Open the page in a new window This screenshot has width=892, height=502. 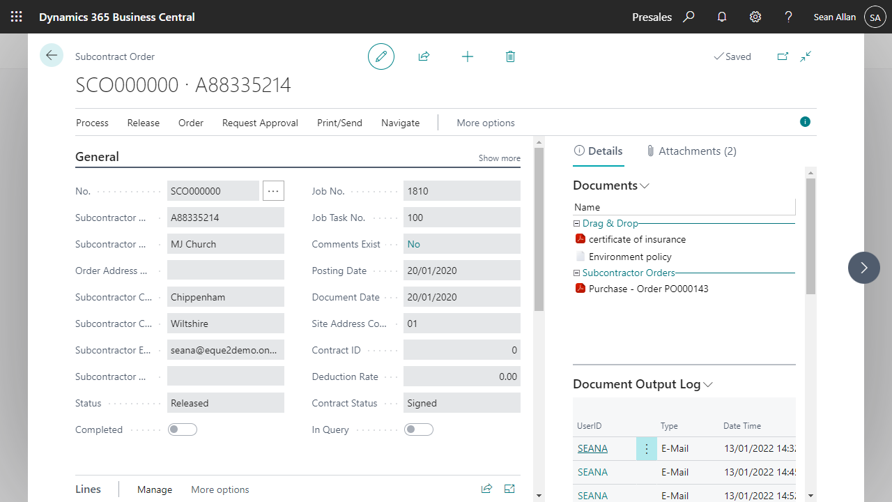click(x=783, y=56)
